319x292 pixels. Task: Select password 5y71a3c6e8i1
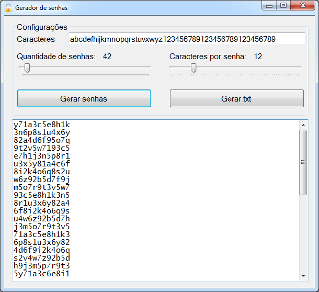(42, 274)
